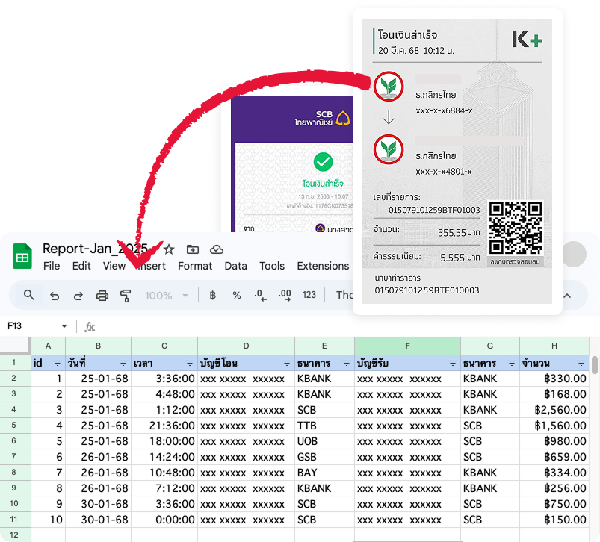Open the ธนาคาร filter in column G
Image resolution: width=600 pixels, height=542 pixels.
tap(512, 363)
